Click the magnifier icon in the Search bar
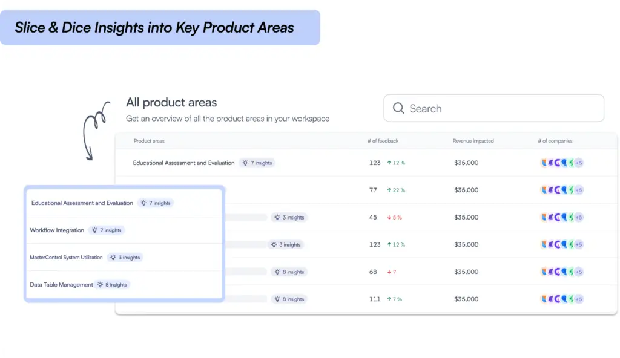620x358 pixels. click(398, 108)
